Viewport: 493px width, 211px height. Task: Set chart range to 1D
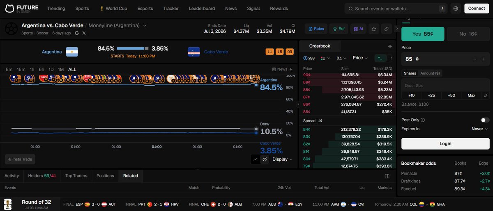click(51, 70)
